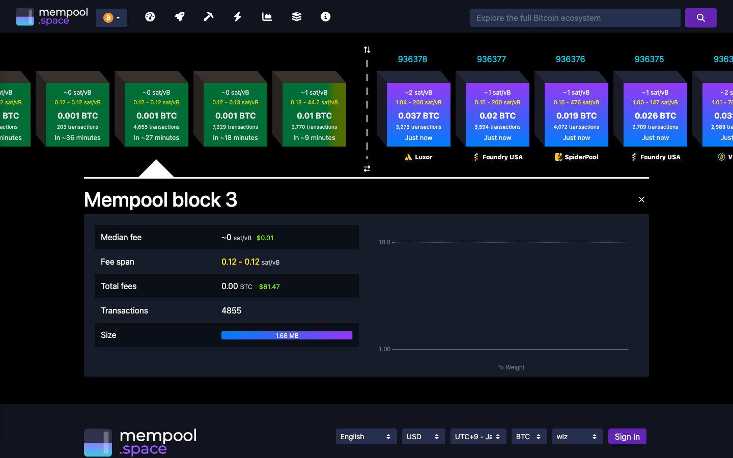This screenshot has width=733, height=458.
Task: Click the rocket Accelerator icon
Action: [x=179, y=16]
